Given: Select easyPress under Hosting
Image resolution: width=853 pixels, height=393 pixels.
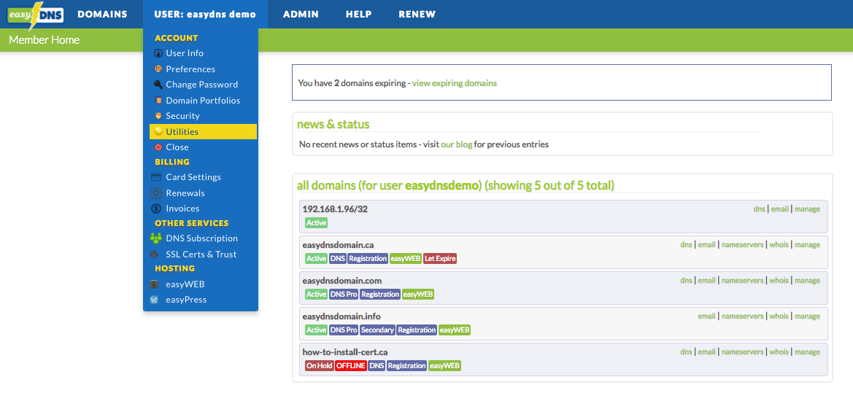Looking at the screenshot, I should (x=186, y=300).
